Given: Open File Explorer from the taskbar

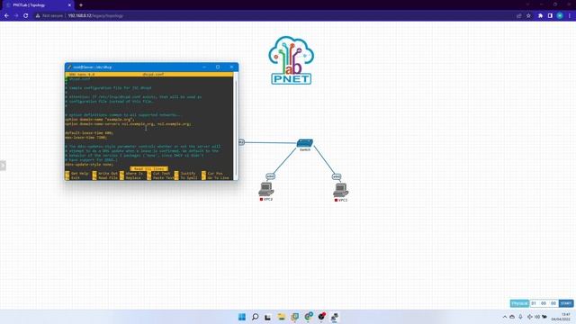Looking at the screenshot, I should [x=282, y=317].
